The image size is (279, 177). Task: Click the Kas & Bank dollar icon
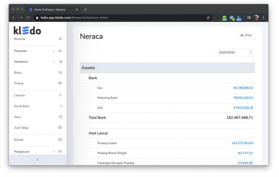(61, 106)
